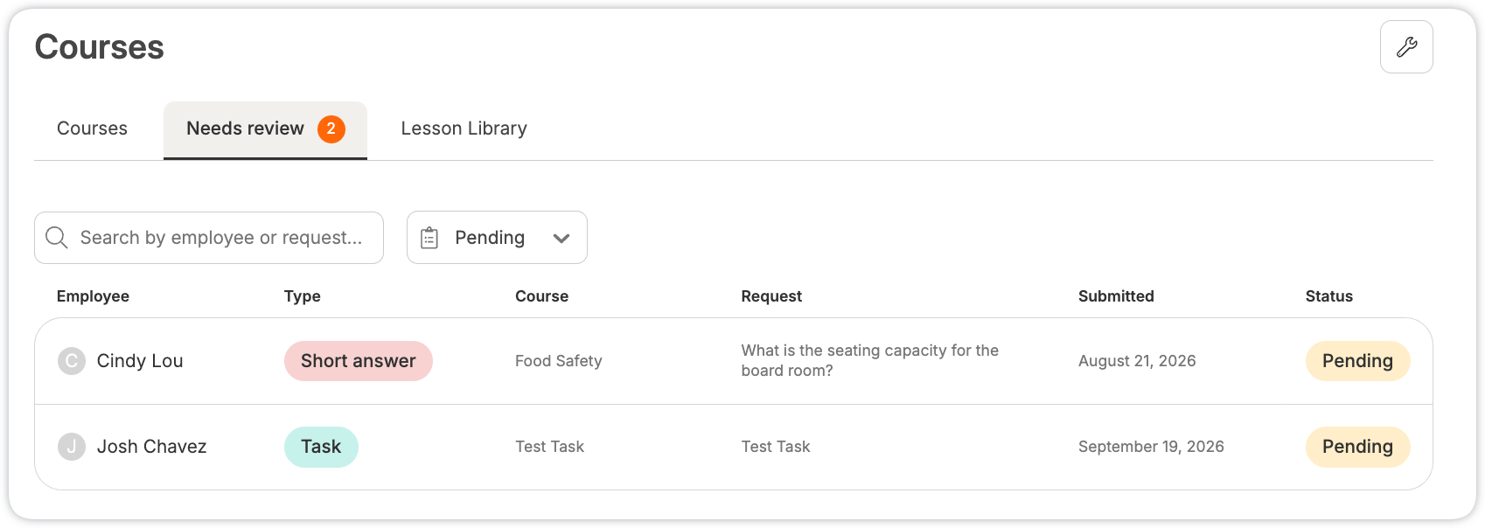Open the wrench settings button
Image resolution: width=1485 pixels, height=528 pixels.
coord(1406,47)
